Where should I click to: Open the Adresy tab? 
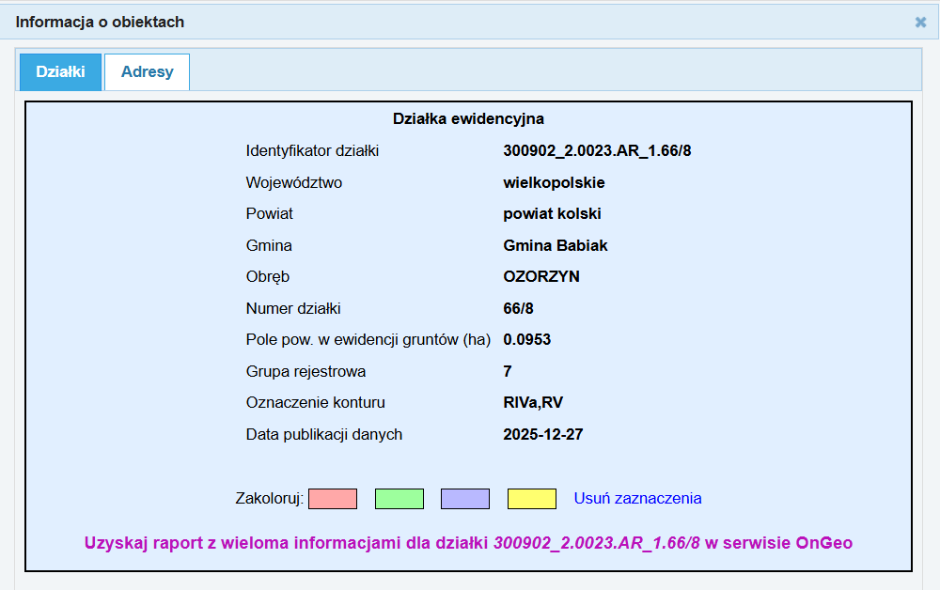pos(147,71)
